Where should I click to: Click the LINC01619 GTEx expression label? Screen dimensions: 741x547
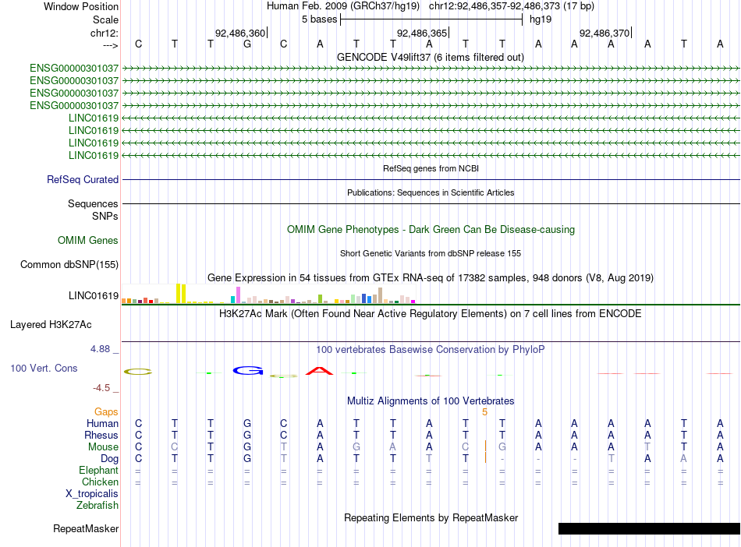(94, 295)
